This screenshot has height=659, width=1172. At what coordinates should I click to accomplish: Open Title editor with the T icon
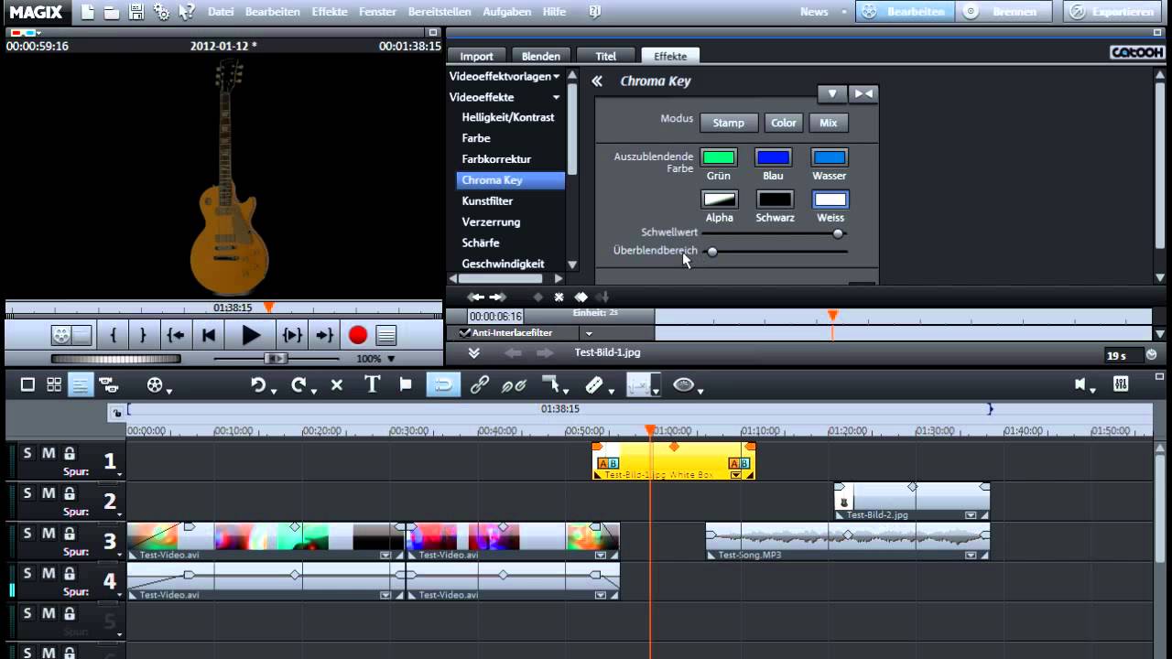(x=372, y=384)
